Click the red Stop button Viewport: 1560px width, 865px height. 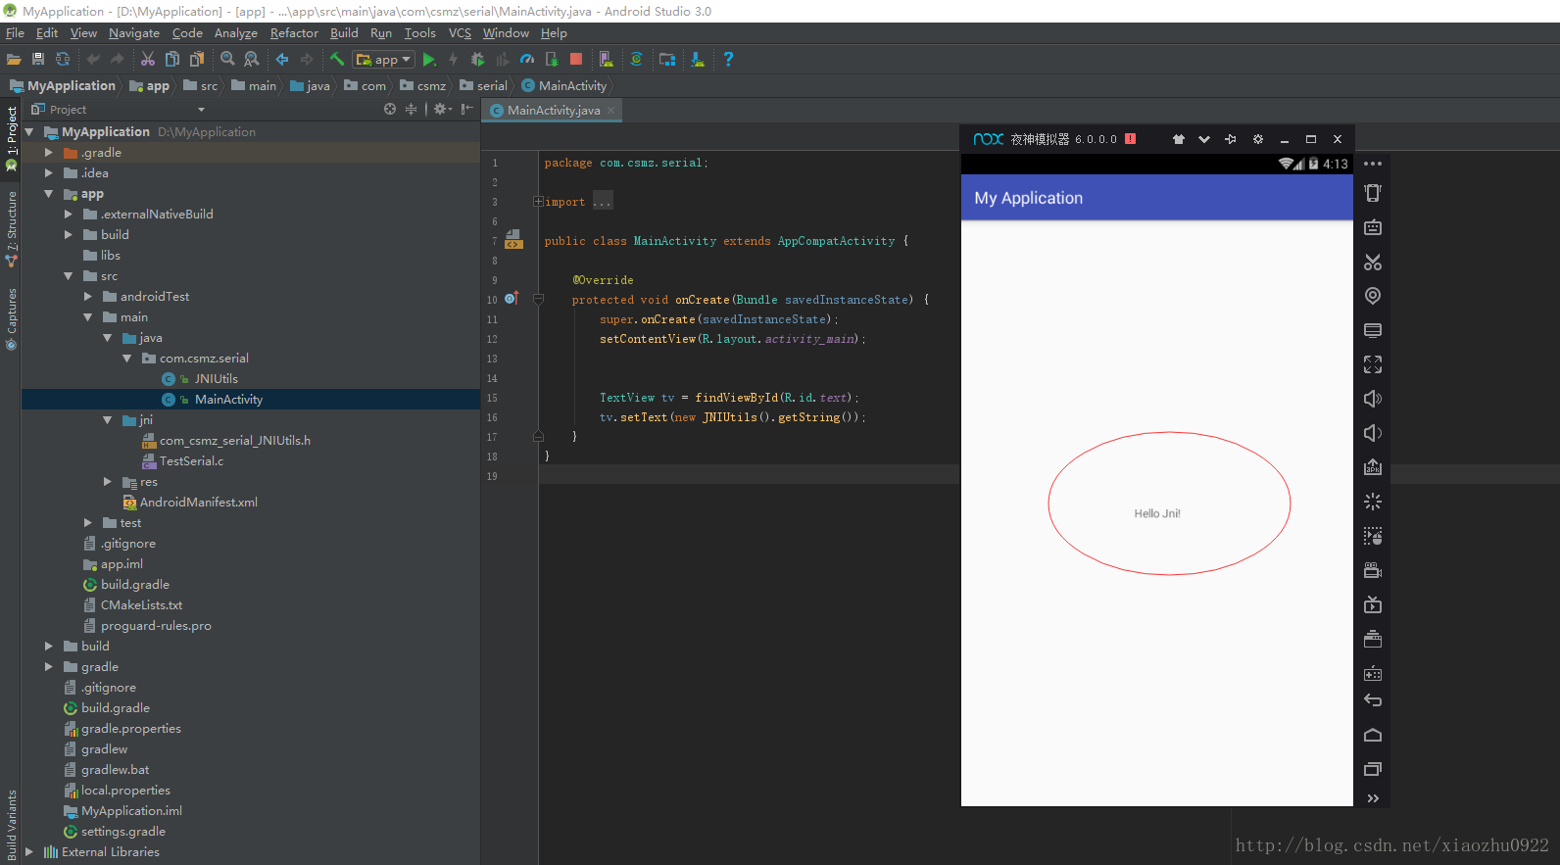tap(576, 60)
